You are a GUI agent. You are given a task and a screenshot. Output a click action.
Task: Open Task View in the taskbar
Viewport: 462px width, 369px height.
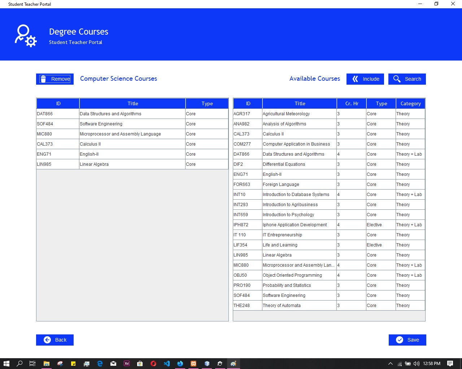coord(32,364)
